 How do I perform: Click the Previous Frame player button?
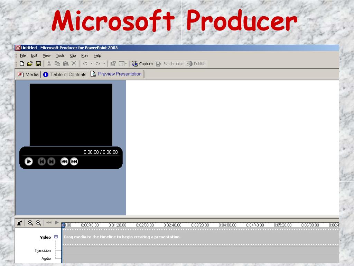point(42,161)
